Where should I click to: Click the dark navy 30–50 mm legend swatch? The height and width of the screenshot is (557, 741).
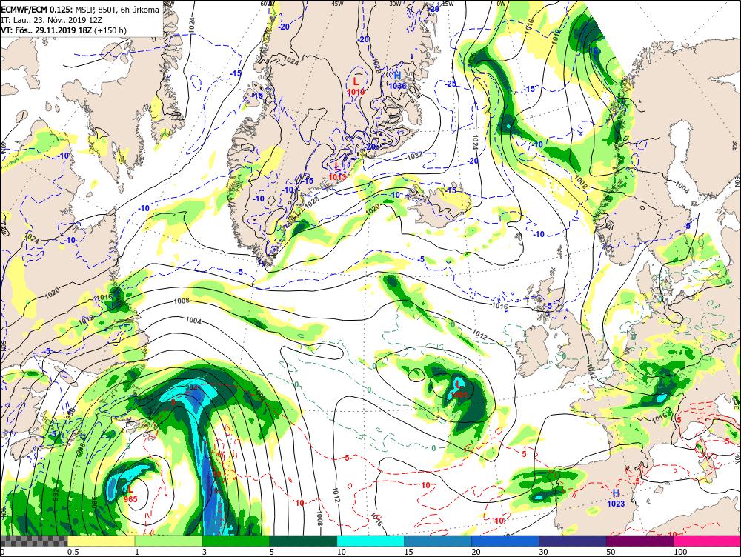572,541
